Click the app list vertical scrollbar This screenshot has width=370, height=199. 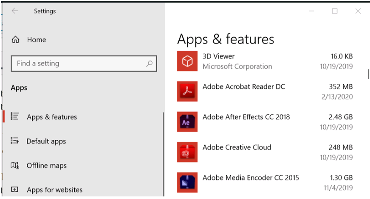pyautogui.click(x=368, y=74)
